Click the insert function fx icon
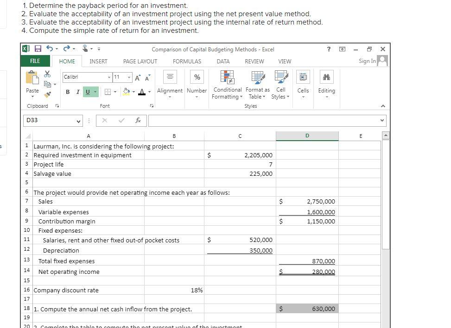The width and height of the screenshot is (451, 328). coord(138,120)
